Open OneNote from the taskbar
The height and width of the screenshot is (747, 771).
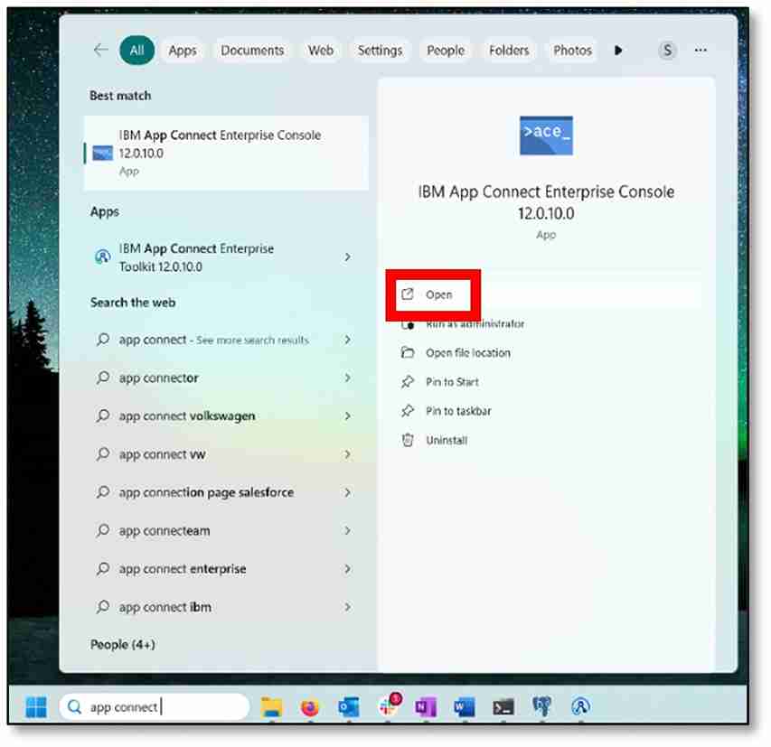425,706
